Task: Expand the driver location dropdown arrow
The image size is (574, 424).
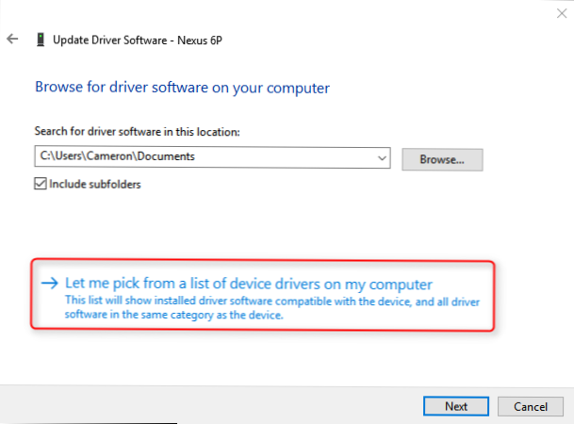Action: 381,158
